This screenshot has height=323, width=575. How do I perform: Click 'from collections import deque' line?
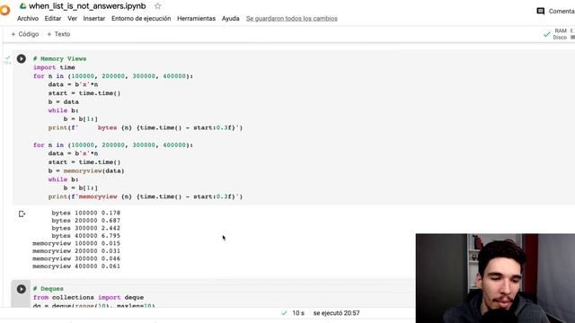click(88, 297)
